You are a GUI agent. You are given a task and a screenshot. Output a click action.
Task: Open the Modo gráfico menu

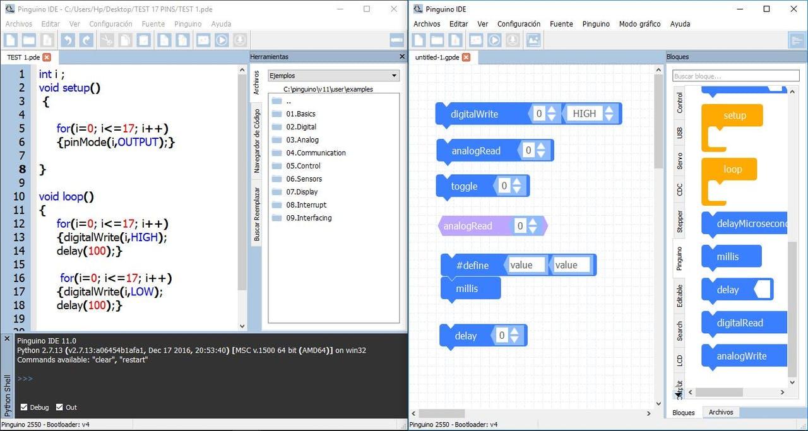coord(639,24)
